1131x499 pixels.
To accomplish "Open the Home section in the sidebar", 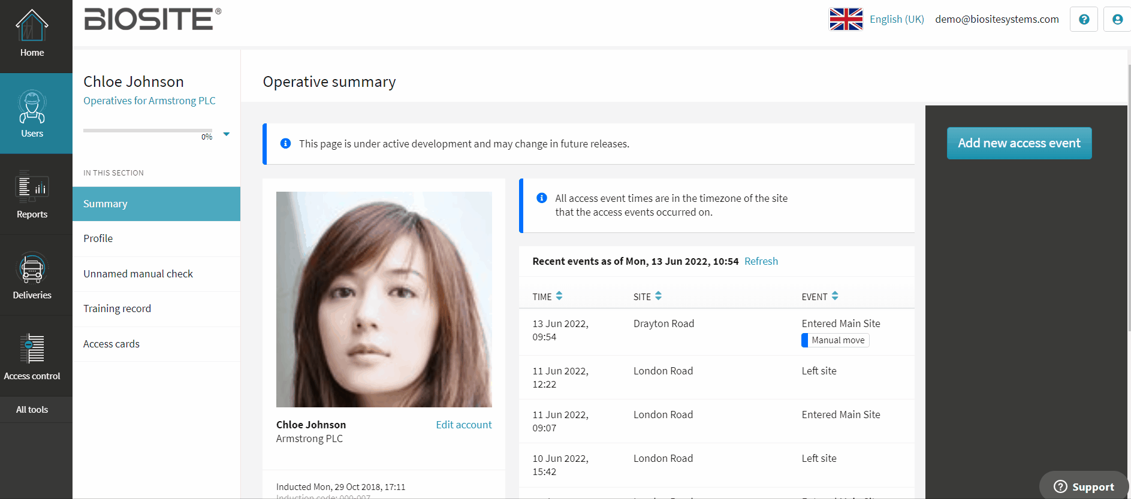I will click(x=32, y=35).
